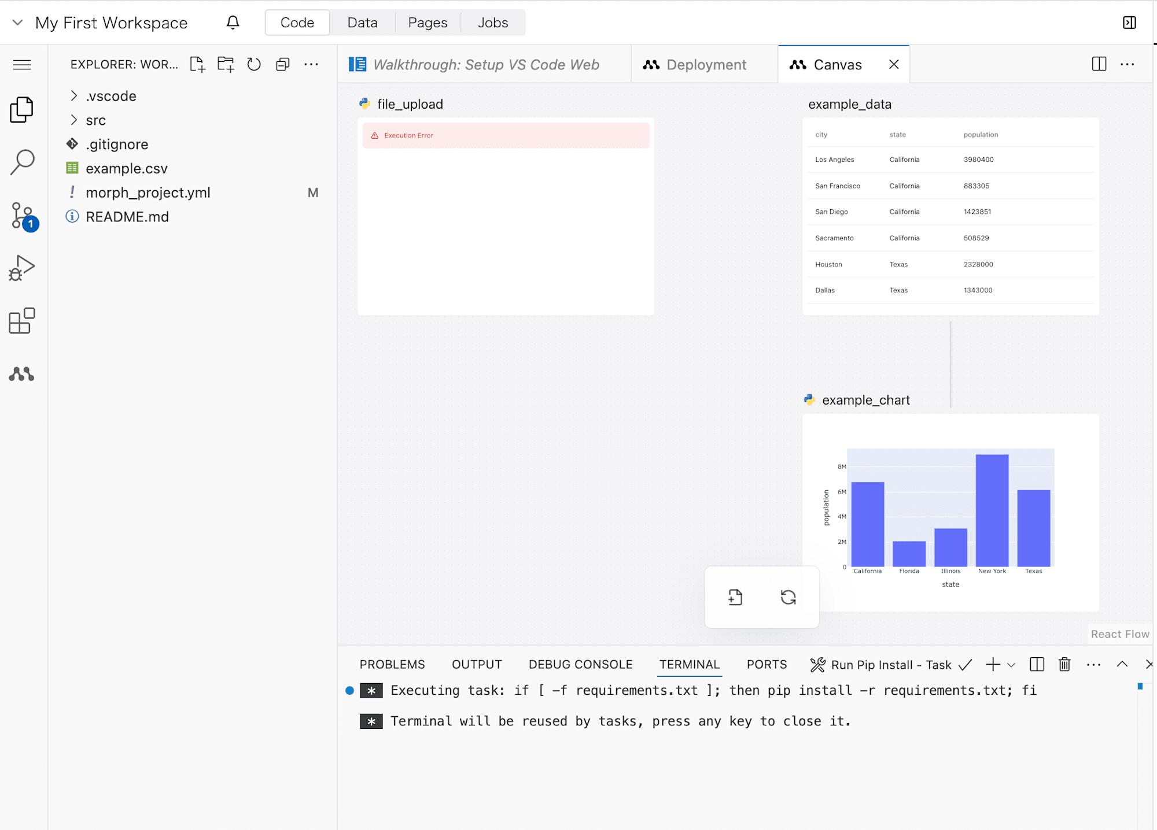Open terminal panel more actions menu
Image resolution: width=1157 pixels, height=830 pixels.
pos(1093,665)
